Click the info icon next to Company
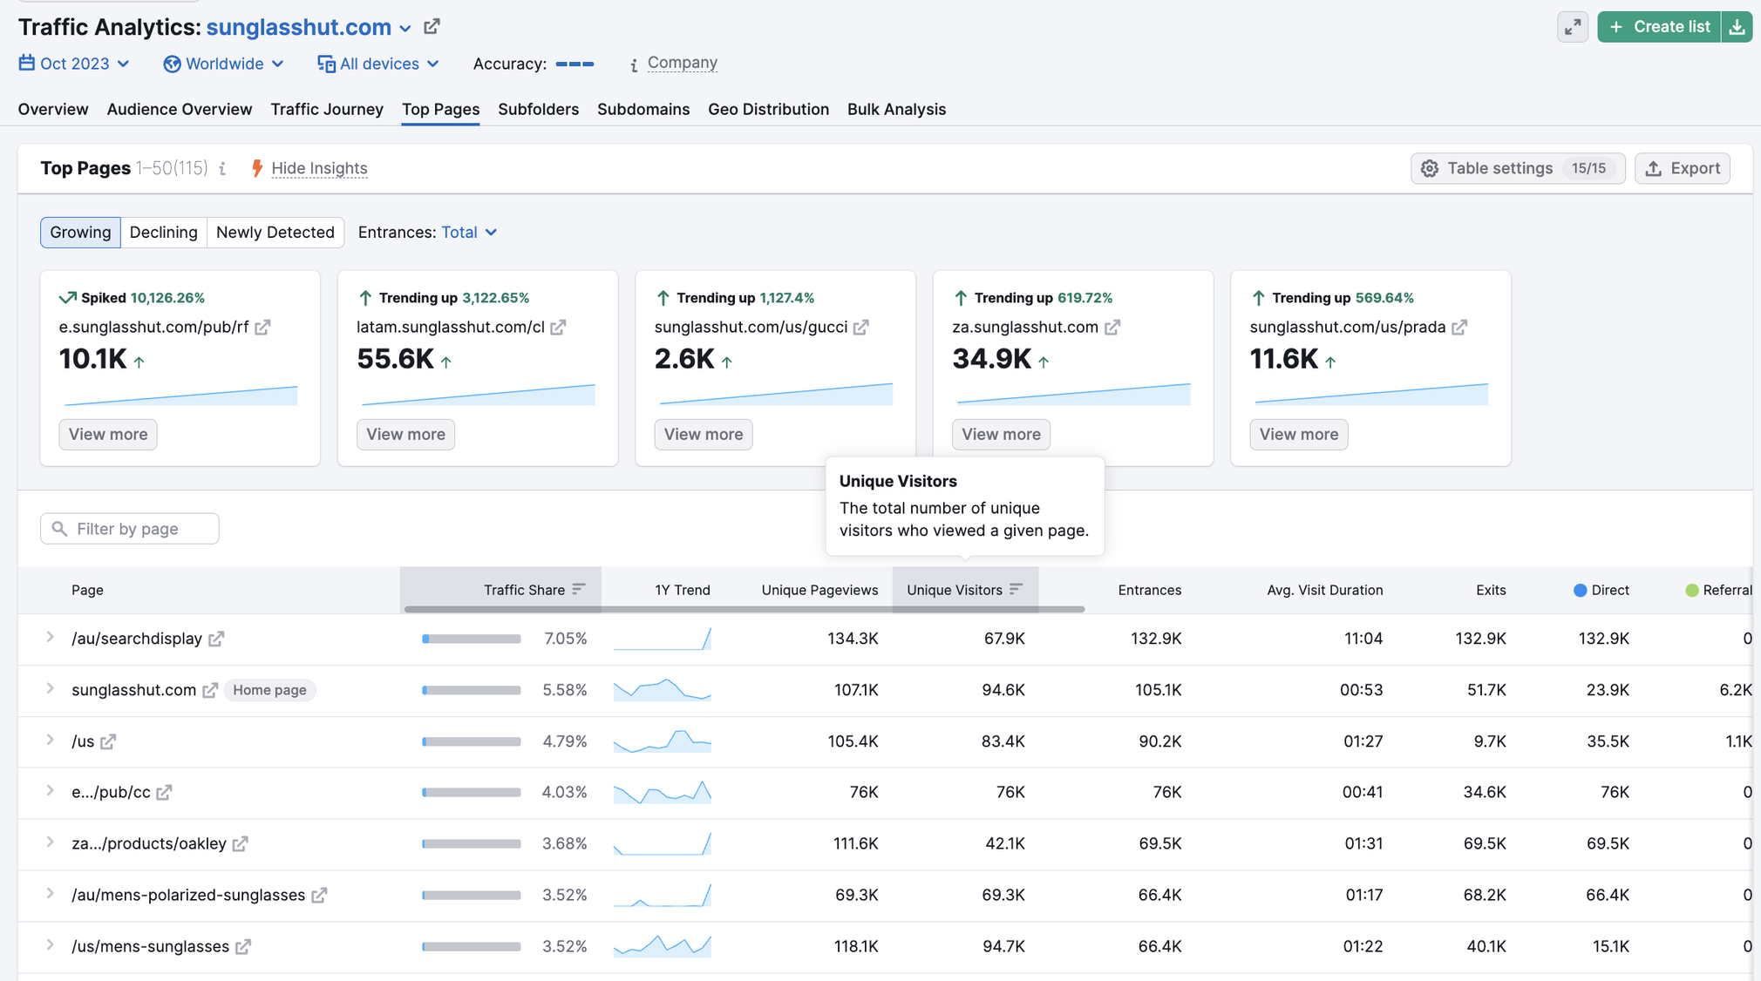 [634, 64]
